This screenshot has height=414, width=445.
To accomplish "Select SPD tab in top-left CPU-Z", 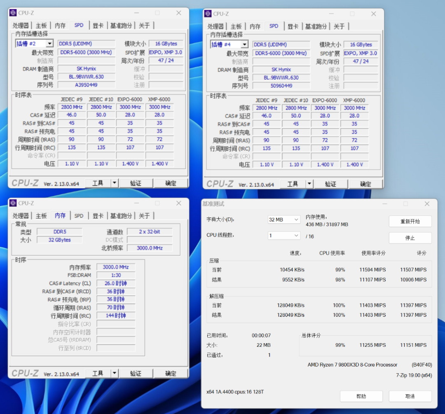I will click(x=79, y=25).
